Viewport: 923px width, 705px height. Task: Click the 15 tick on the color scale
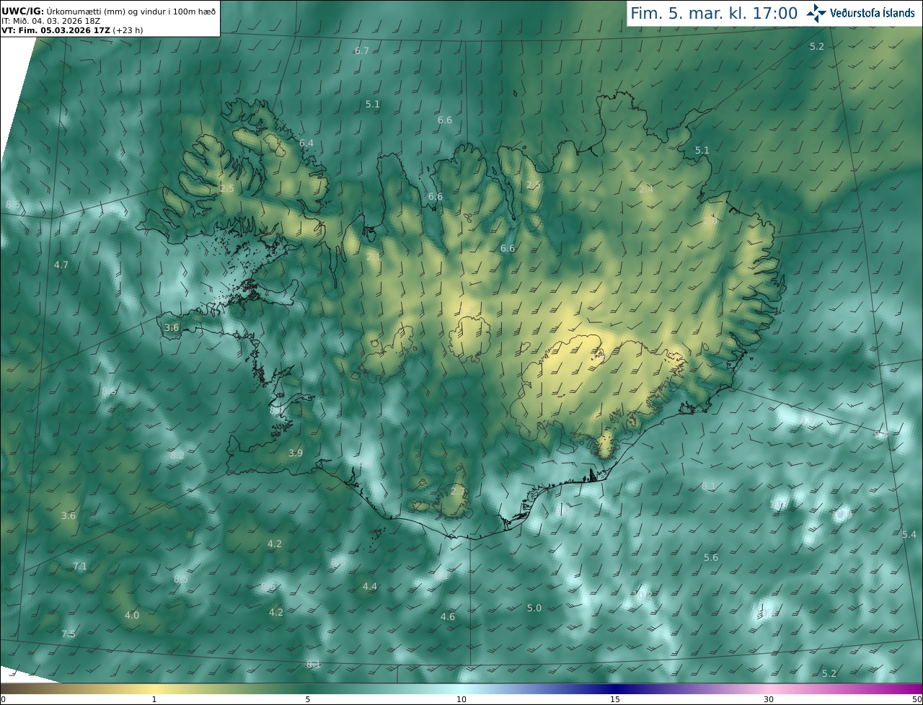tap(615, 699)
